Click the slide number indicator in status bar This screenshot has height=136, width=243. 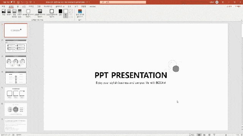(6, 135)
